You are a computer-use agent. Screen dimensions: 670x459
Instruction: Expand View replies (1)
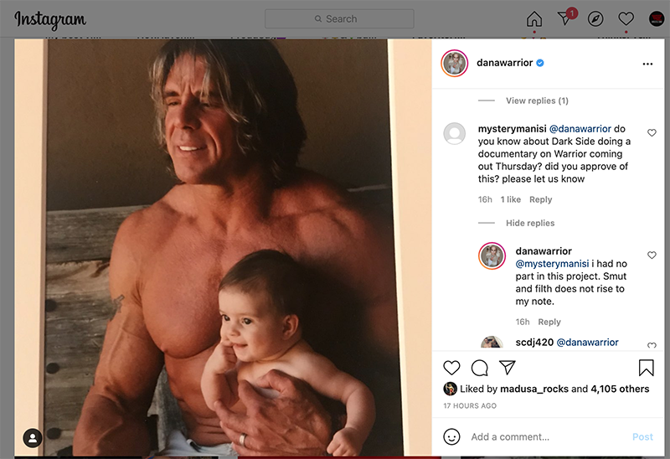pos(537,101)
